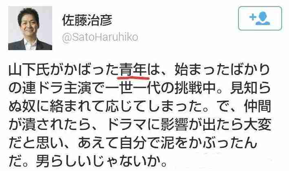Open the display name 佐藤治彦
Screen dimensions: 289x171
[87, 20]
